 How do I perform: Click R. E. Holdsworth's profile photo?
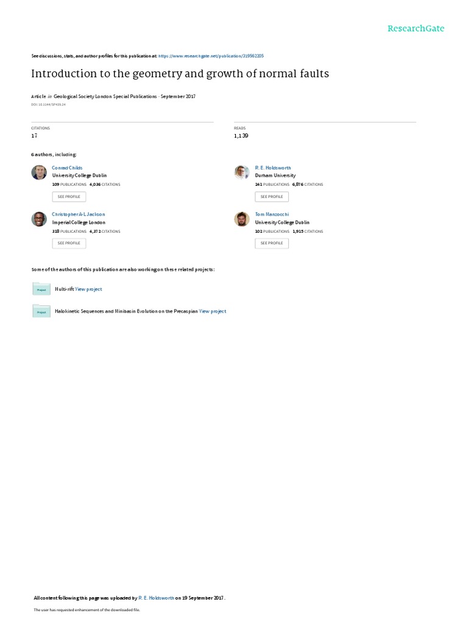point(242,172)
